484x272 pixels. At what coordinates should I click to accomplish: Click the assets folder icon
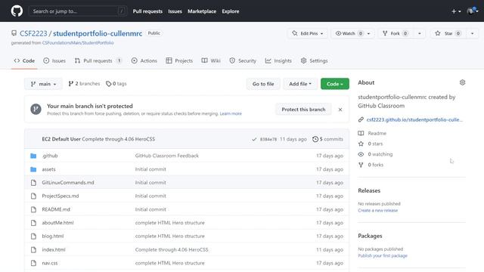pyautogui.click(x=33, y=169)
